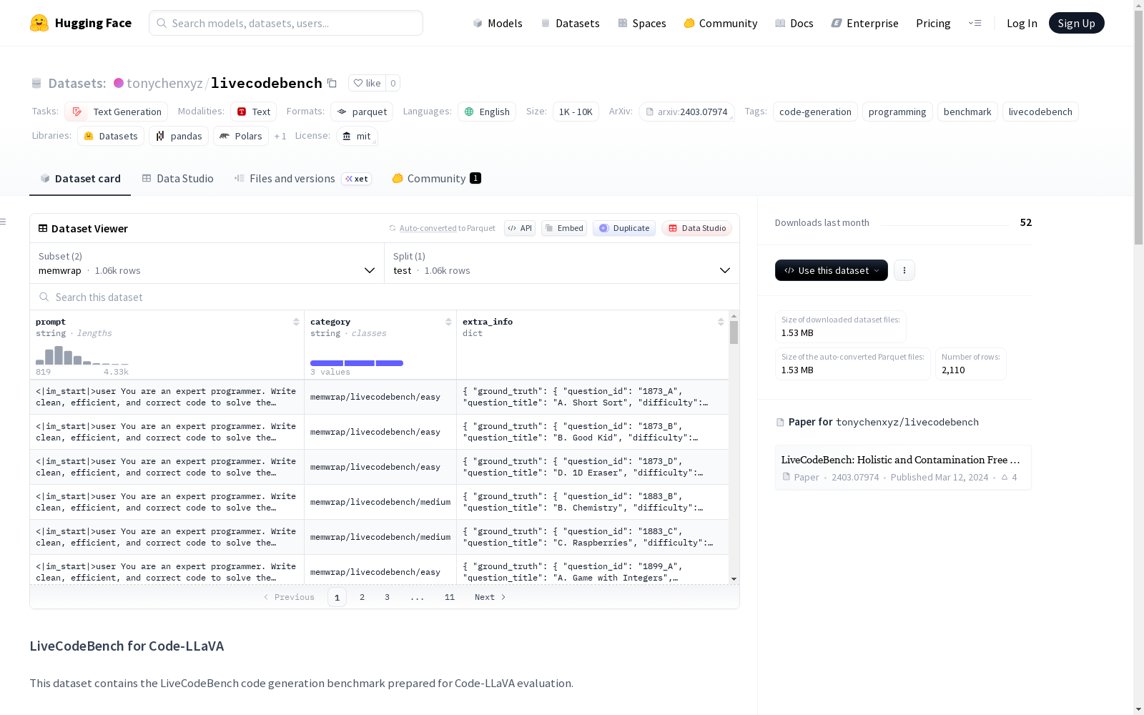The height and width of the screenshot is (715, 1144).
Task: Open the Pricing page
Action: [933, 23]
